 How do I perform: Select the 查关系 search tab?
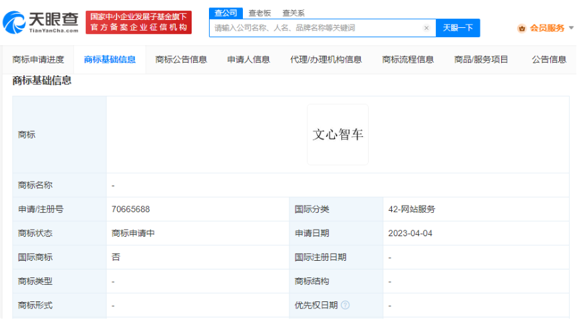(293, 13)
